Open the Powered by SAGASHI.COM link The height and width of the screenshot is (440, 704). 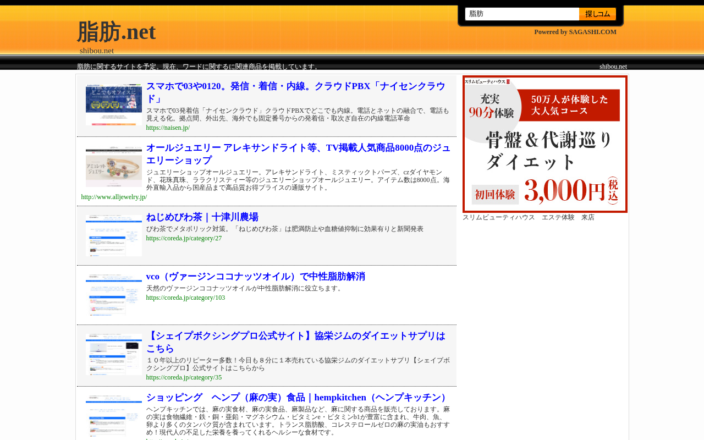575,32
